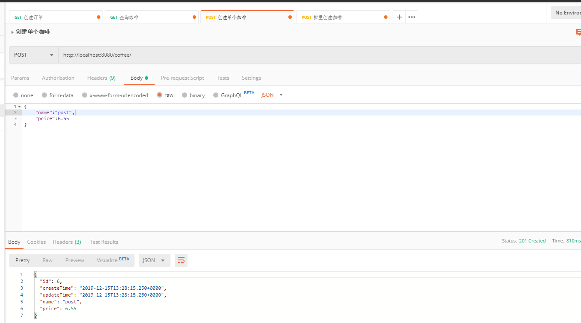Select the raw body type
Image resolution: width=581 pixels, height=323 pixels.
159,95
